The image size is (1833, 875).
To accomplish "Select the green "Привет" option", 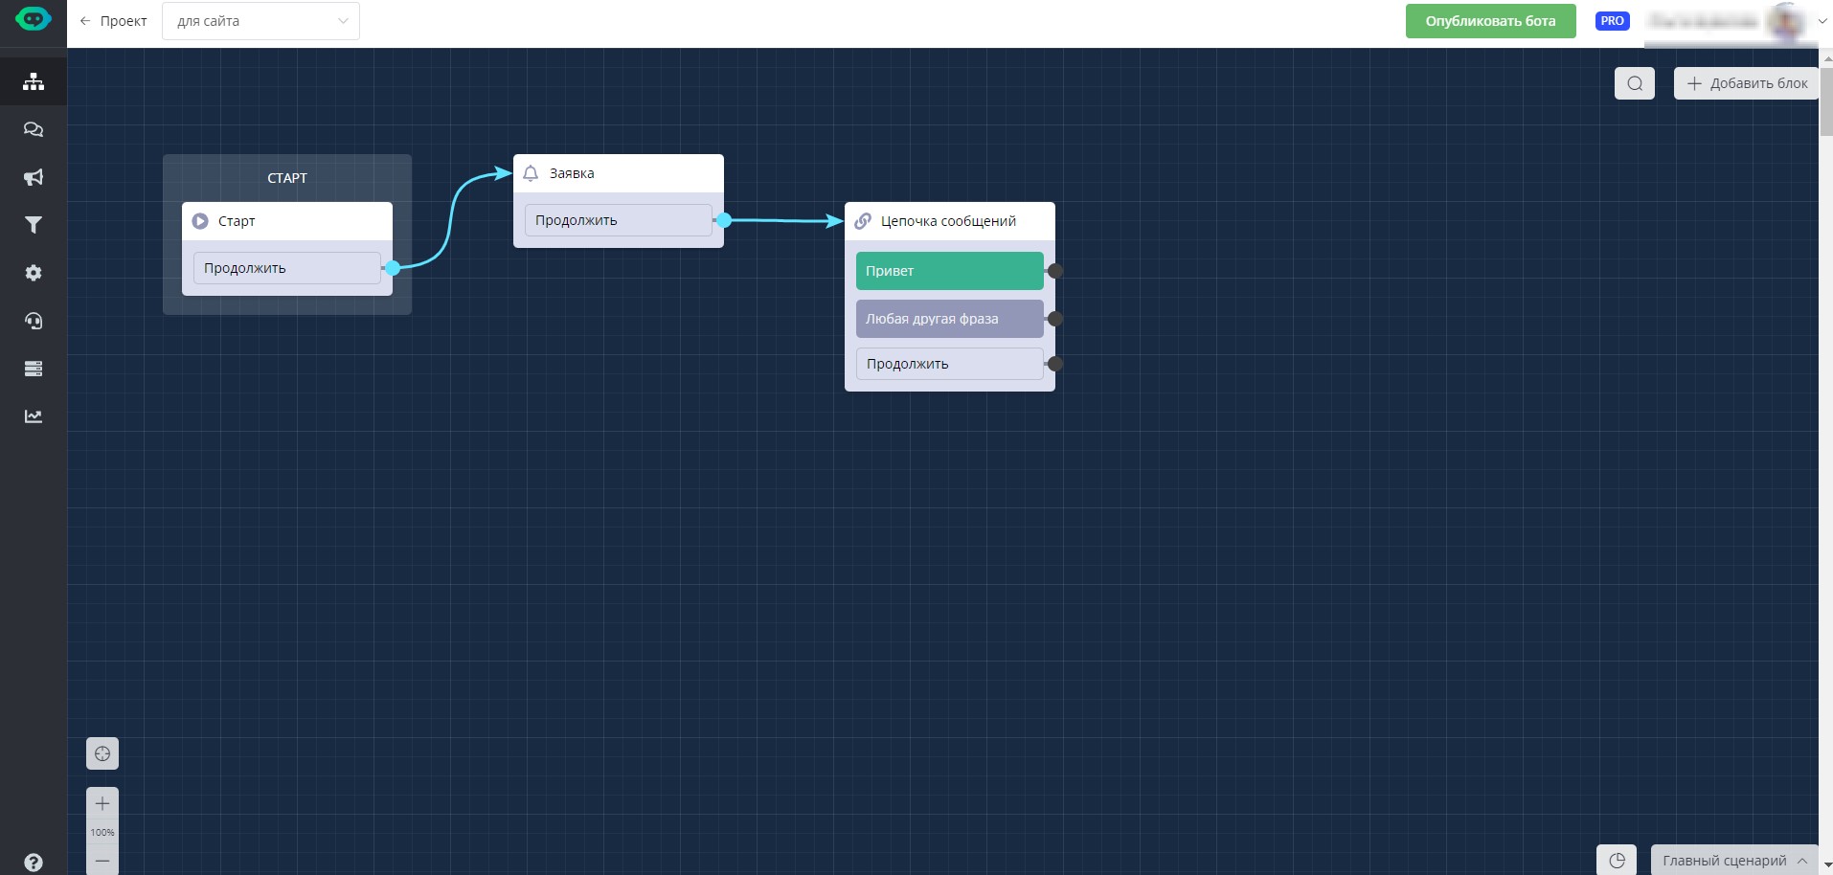I will (x=949, y=271).
